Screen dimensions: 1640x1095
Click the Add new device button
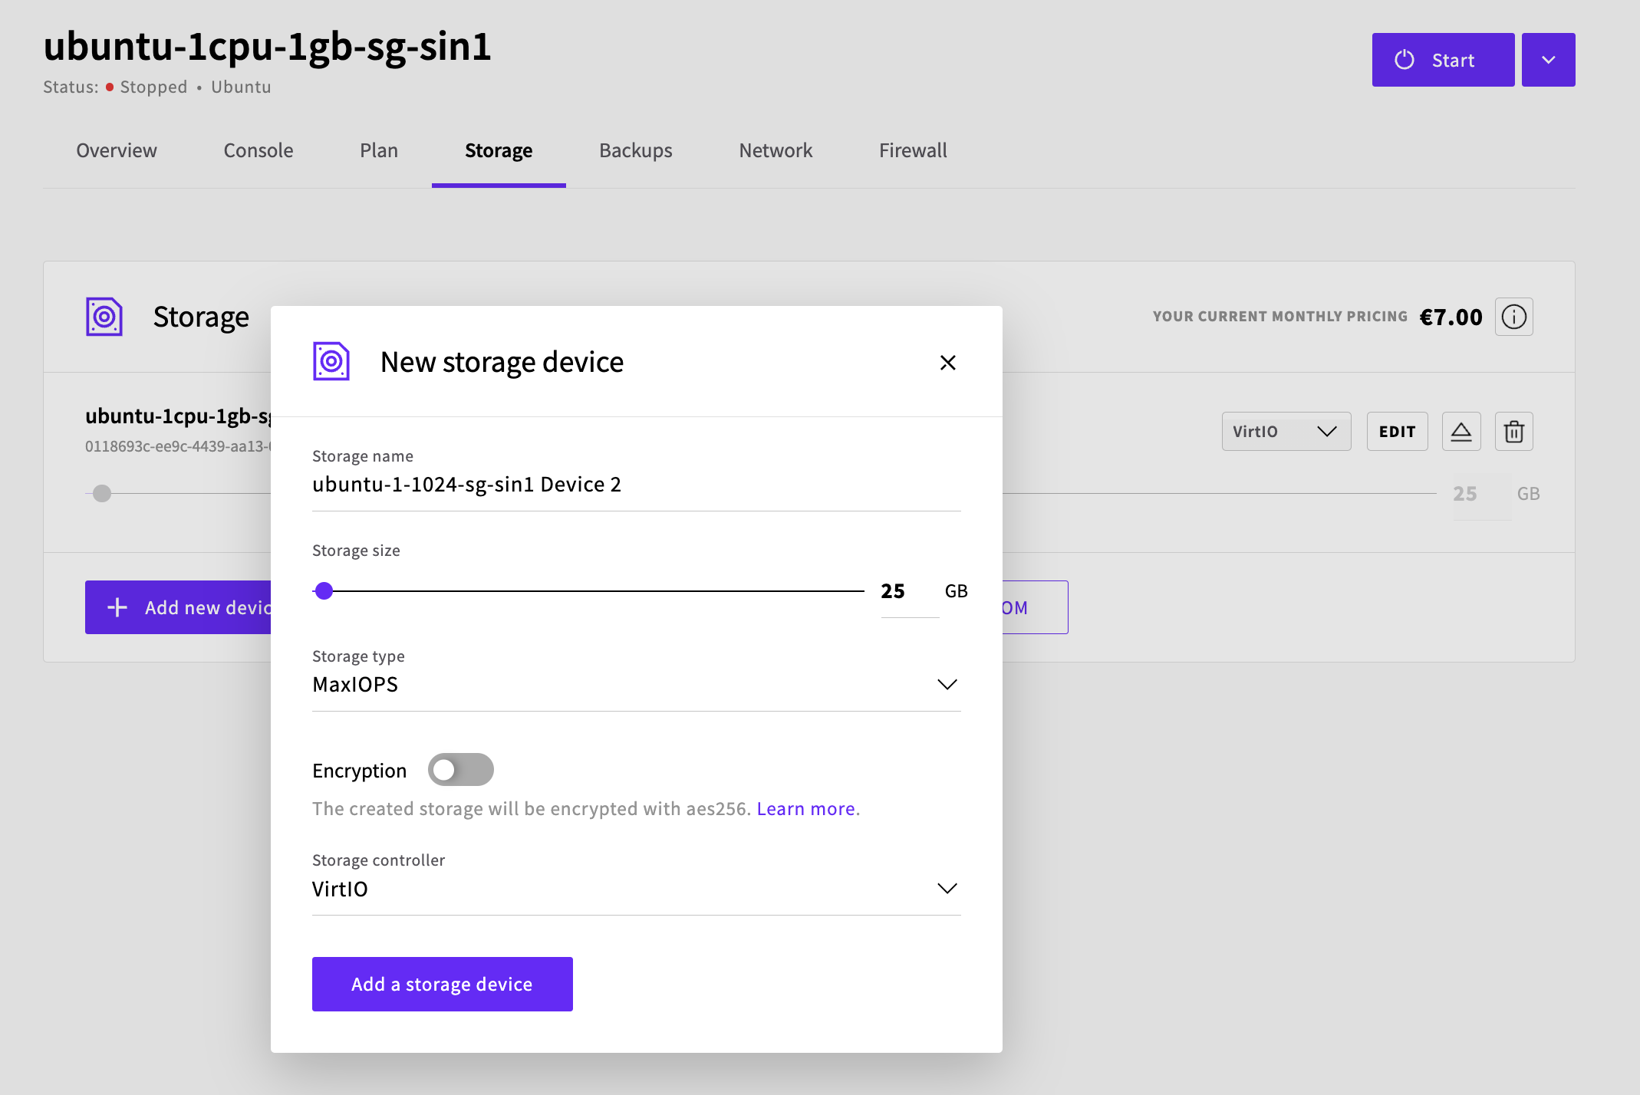(178, 607)
